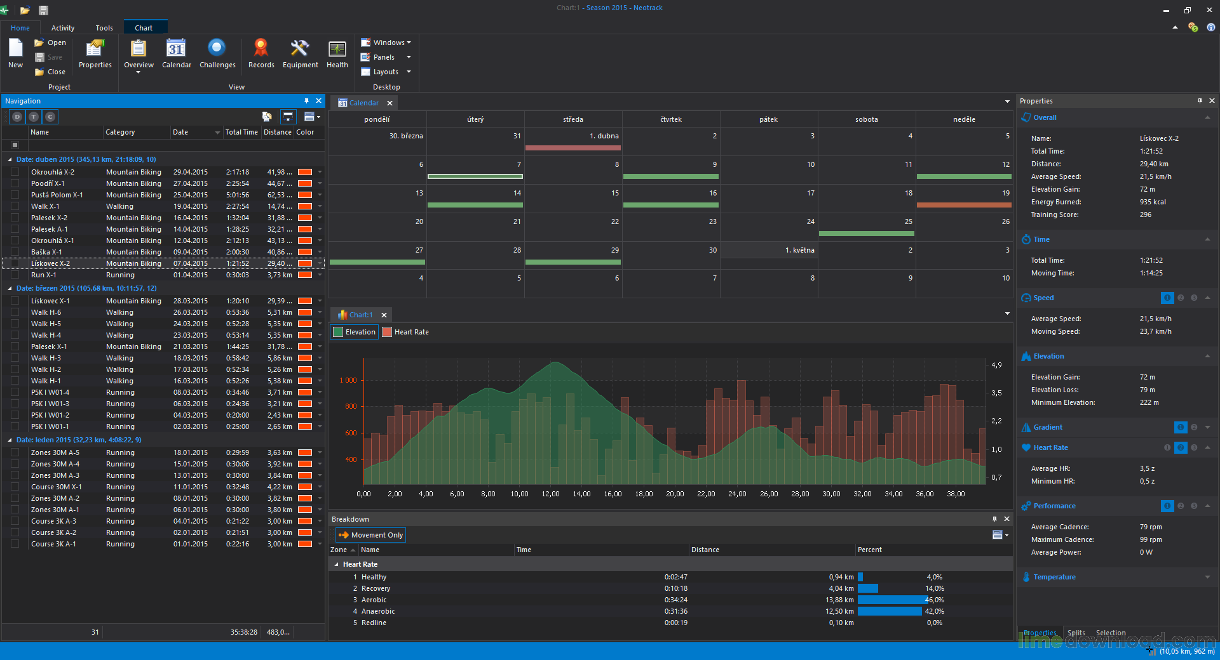The width and height of the screenshot is (1220, 660).
Task: Open the Records view
Action: tap(261, 53)
